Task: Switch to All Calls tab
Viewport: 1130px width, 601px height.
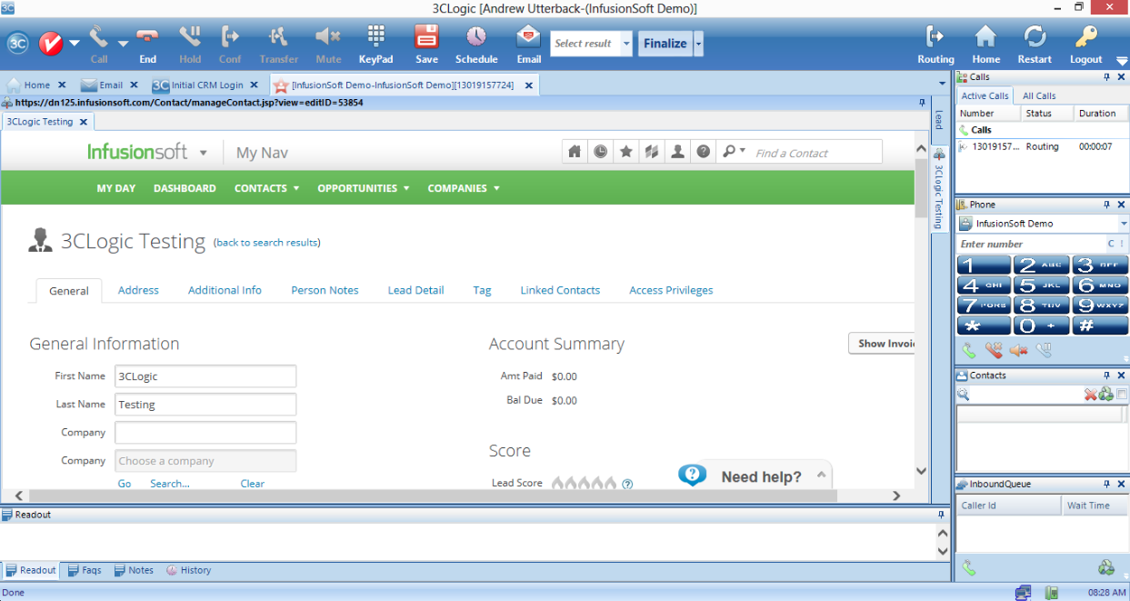Action: pos(1039,95)
